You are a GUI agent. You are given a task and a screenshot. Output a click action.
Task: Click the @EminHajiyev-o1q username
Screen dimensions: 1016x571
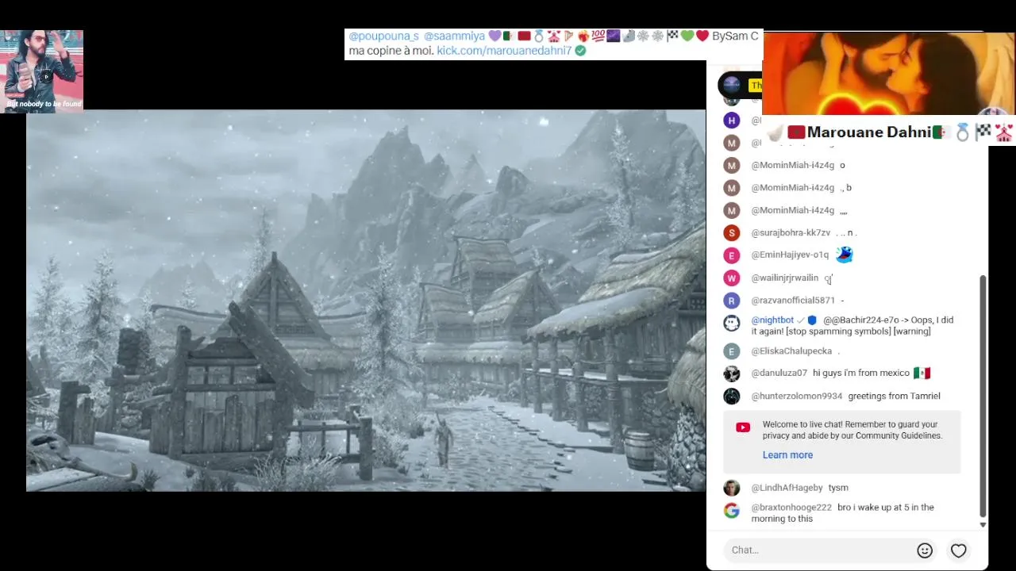coord(790,255)
